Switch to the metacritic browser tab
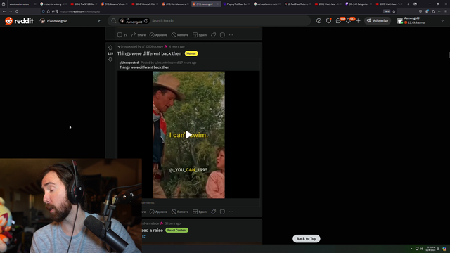The image size is (450, 253). tap(53, 4)
